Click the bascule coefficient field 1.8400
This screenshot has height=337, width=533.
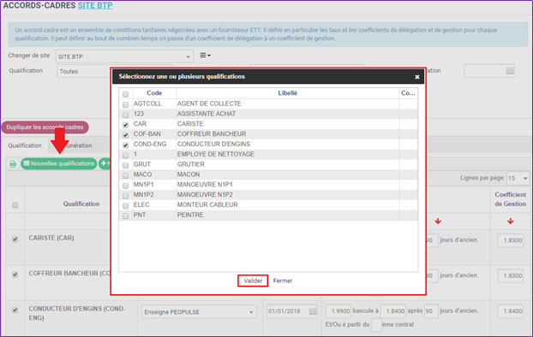coord(393,311)
